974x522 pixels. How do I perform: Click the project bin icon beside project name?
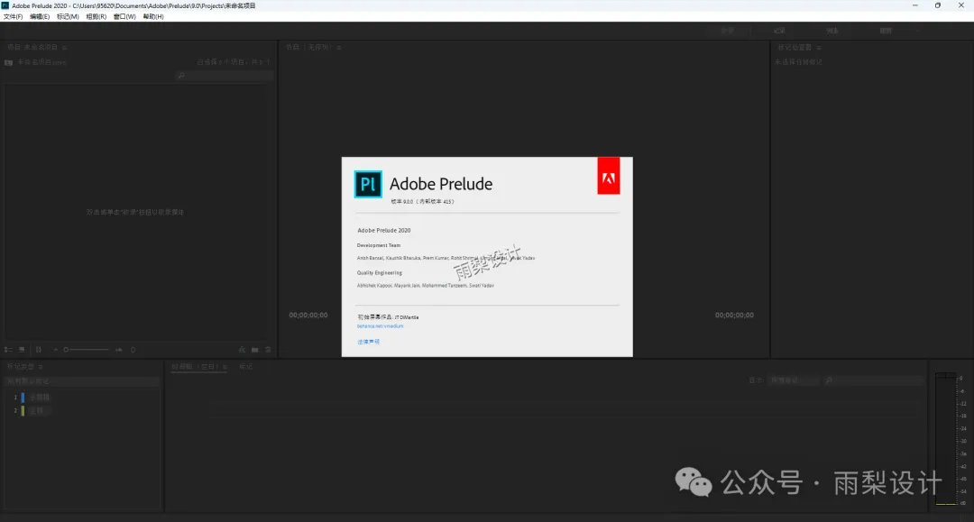point(9,63)
